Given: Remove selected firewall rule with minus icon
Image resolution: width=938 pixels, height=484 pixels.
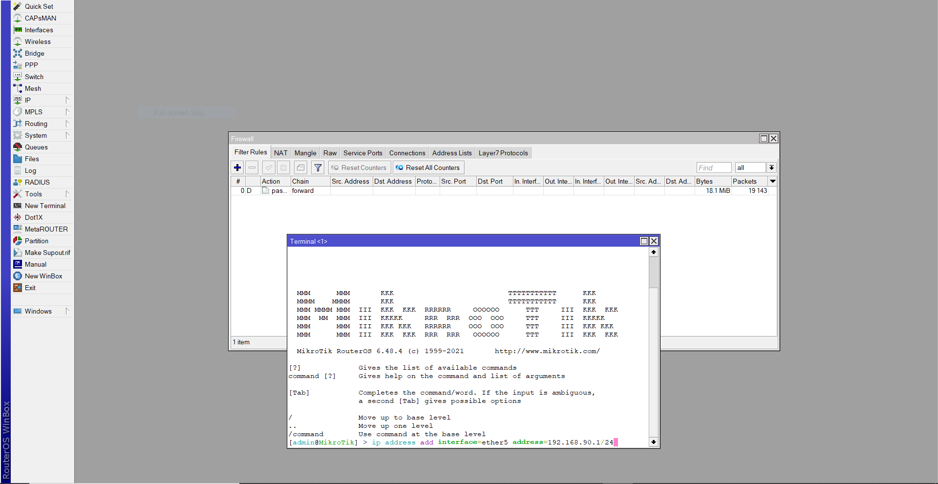Looking at the screenshot, I should (252, 168).
